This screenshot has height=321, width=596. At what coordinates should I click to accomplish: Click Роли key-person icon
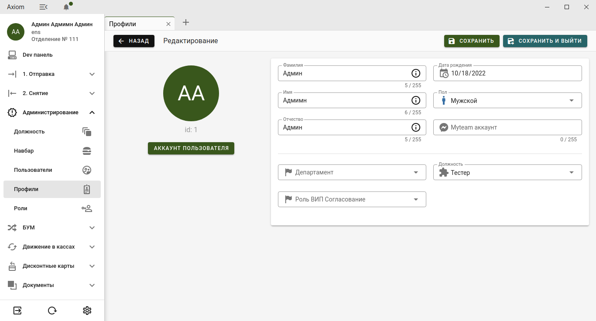click(x=87, y=208)
